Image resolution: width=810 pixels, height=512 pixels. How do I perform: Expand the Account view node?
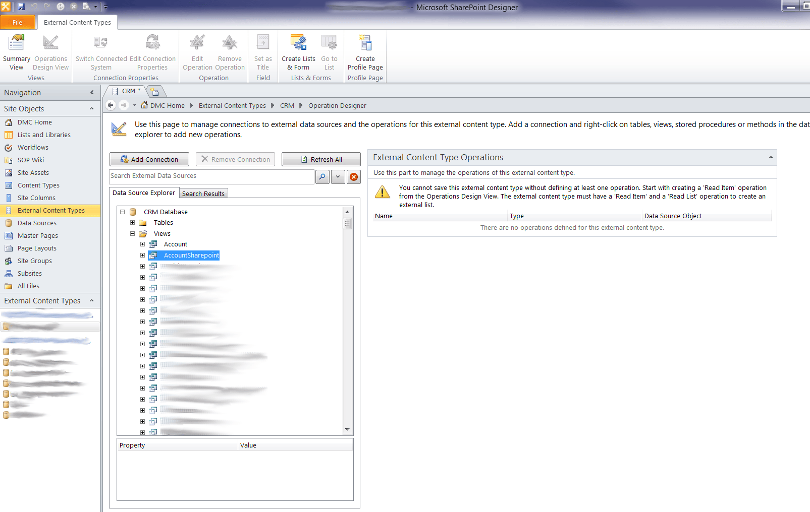coord(142,244)
